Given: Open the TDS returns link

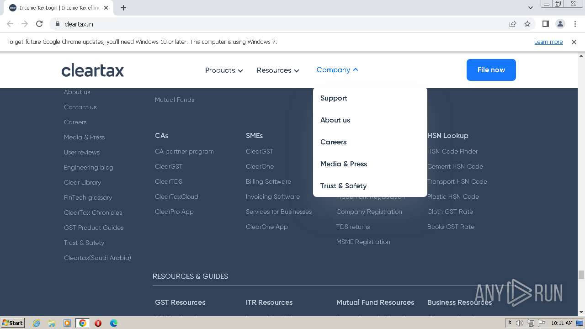Looking at the screenshot, I should (353, 227).
